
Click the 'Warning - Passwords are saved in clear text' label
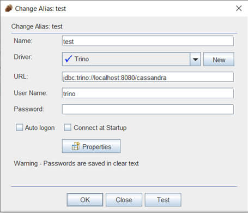[x=76, y=163]
